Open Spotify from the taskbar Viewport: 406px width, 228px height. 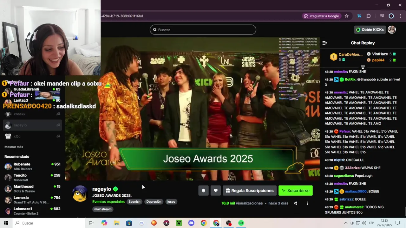[x=241, y=223]
